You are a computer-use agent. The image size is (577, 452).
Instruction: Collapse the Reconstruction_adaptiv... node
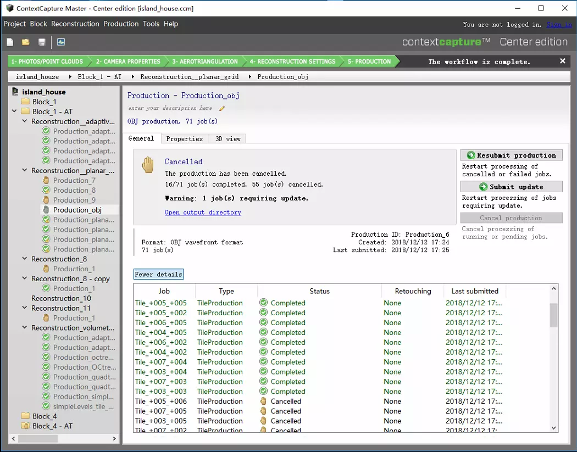(x=25, y=121)
